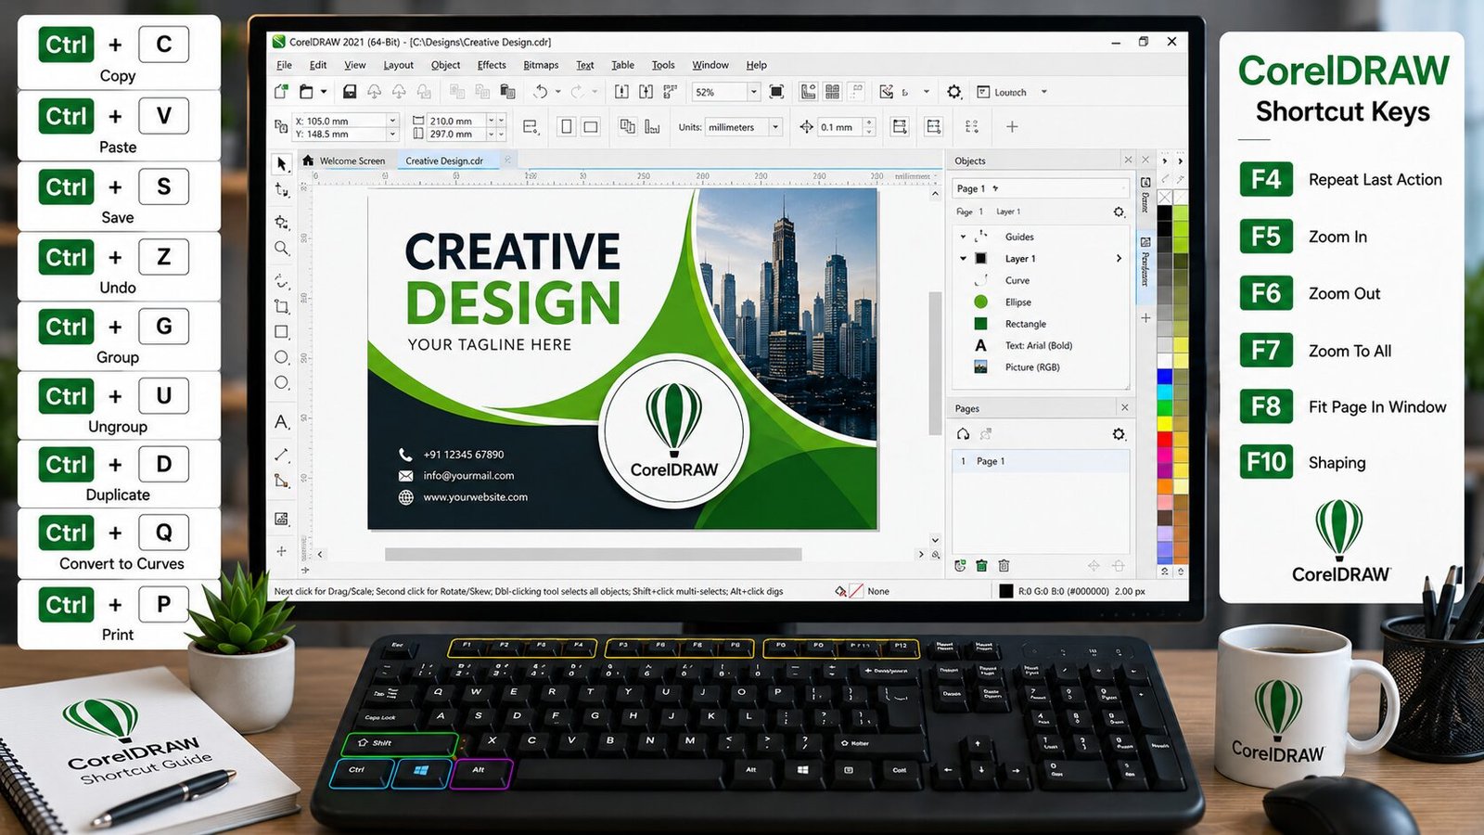Image resolution: width=1484 pixels, height=835 pixels.
Task: Close the Pages docker panel
Action: coord(1125,407)
